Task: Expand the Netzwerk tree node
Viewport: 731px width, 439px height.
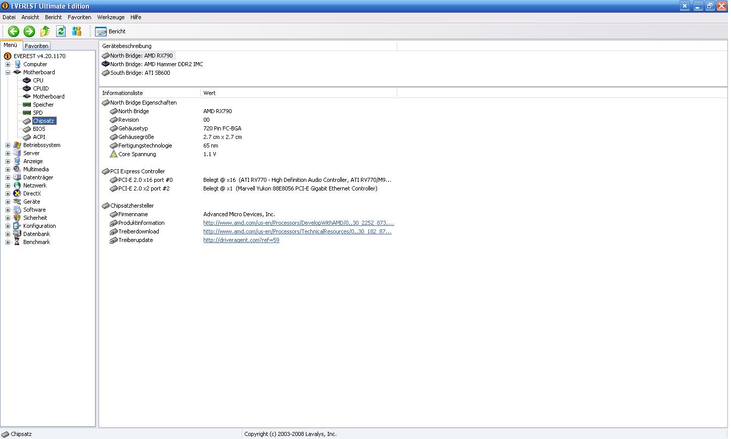Action: (8, 185)
